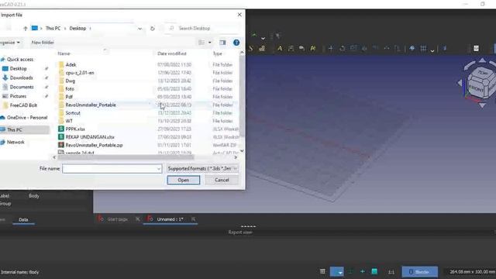
Task: Sort by the Name column
Action: click(64, 53)
